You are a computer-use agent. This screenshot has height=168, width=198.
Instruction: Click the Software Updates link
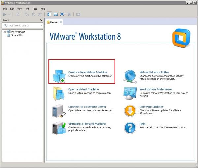click(x=151, y=107)
